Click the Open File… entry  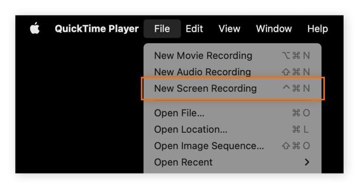click(179, 113)
